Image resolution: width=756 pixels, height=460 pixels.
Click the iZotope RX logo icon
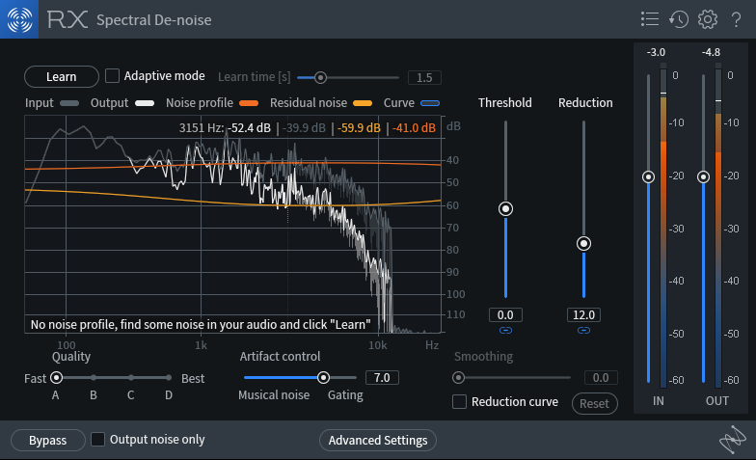[x=19, y=19]
